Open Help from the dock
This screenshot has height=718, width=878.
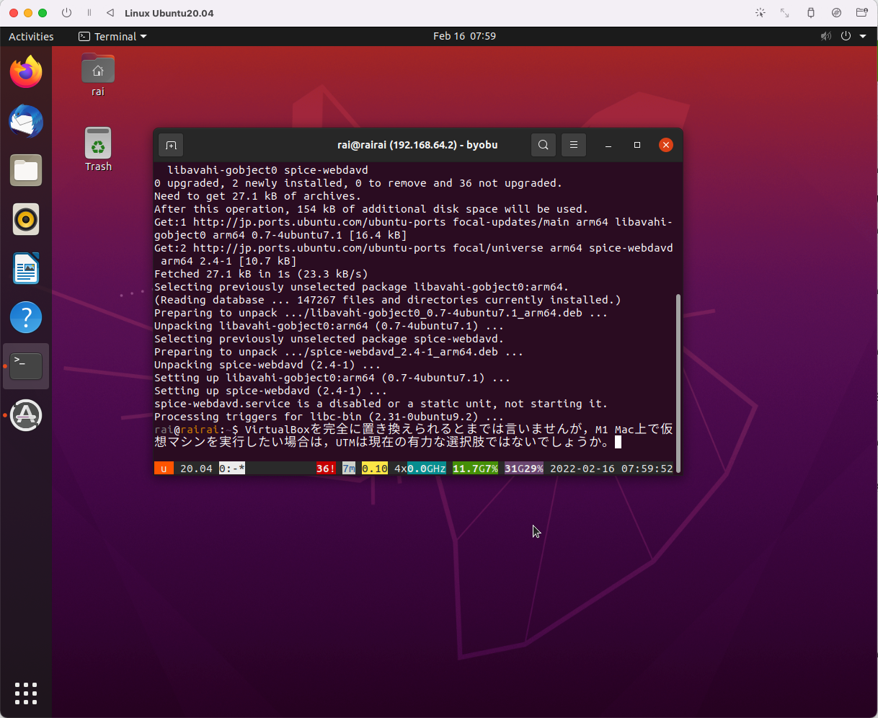click(26, 317)
